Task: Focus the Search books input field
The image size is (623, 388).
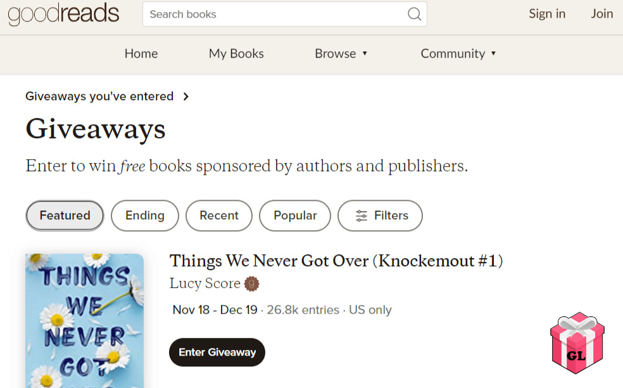Action: (274, 14)
